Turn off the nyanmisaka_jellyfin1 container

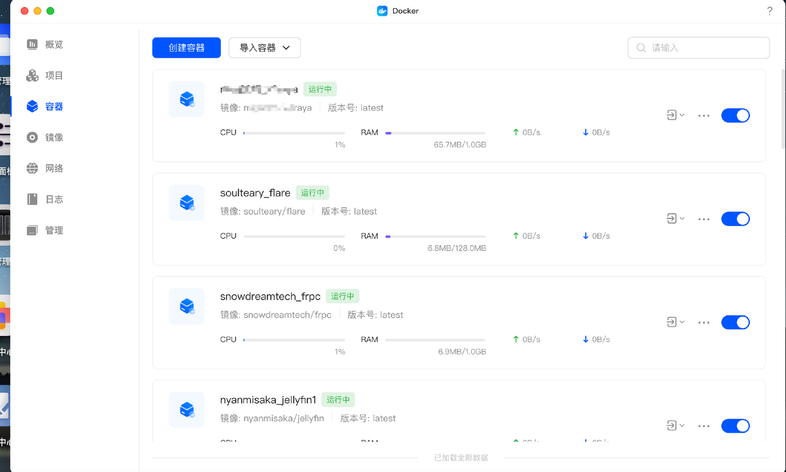click(735, 426)
